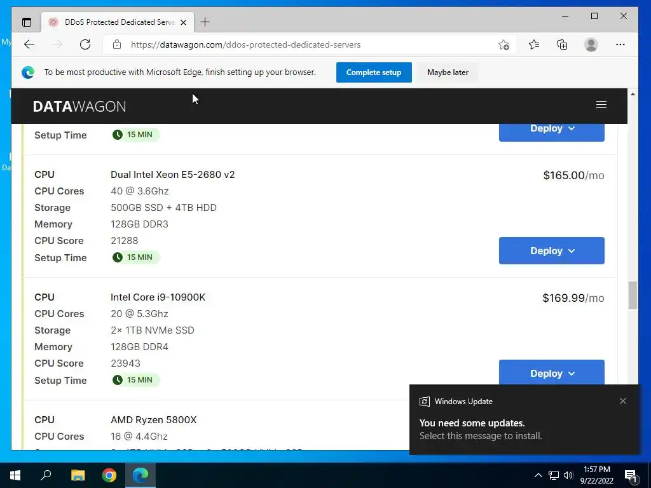Image resolution: width=651 pixels, height=488 pixels.
Task: Refresh the current page
Action: click(x=85, y=44)
